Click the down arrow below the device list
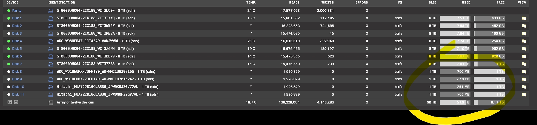This screenshot has height=125, width=537. point(10,102)
